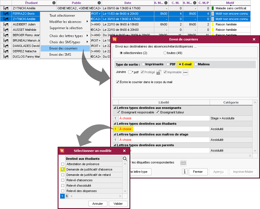
Task: Choose Imprimante as output type
Action: 143,64
